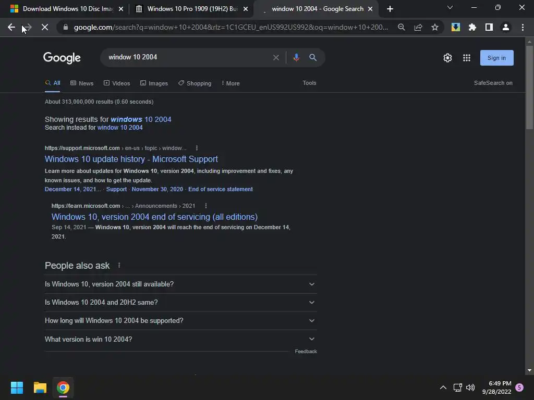Clear the Google search box

point(276,57)
